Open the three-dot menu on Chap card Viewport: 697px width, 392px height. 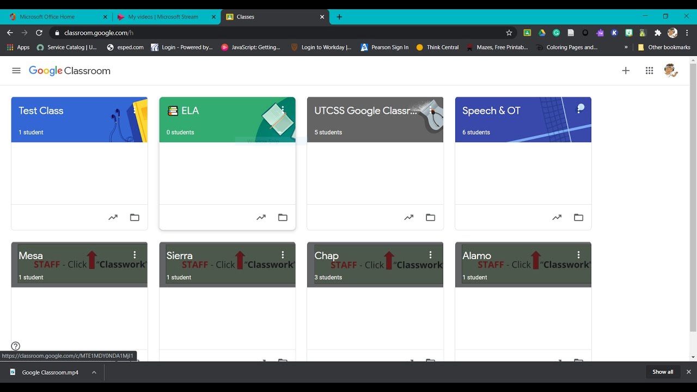(431, 255)
